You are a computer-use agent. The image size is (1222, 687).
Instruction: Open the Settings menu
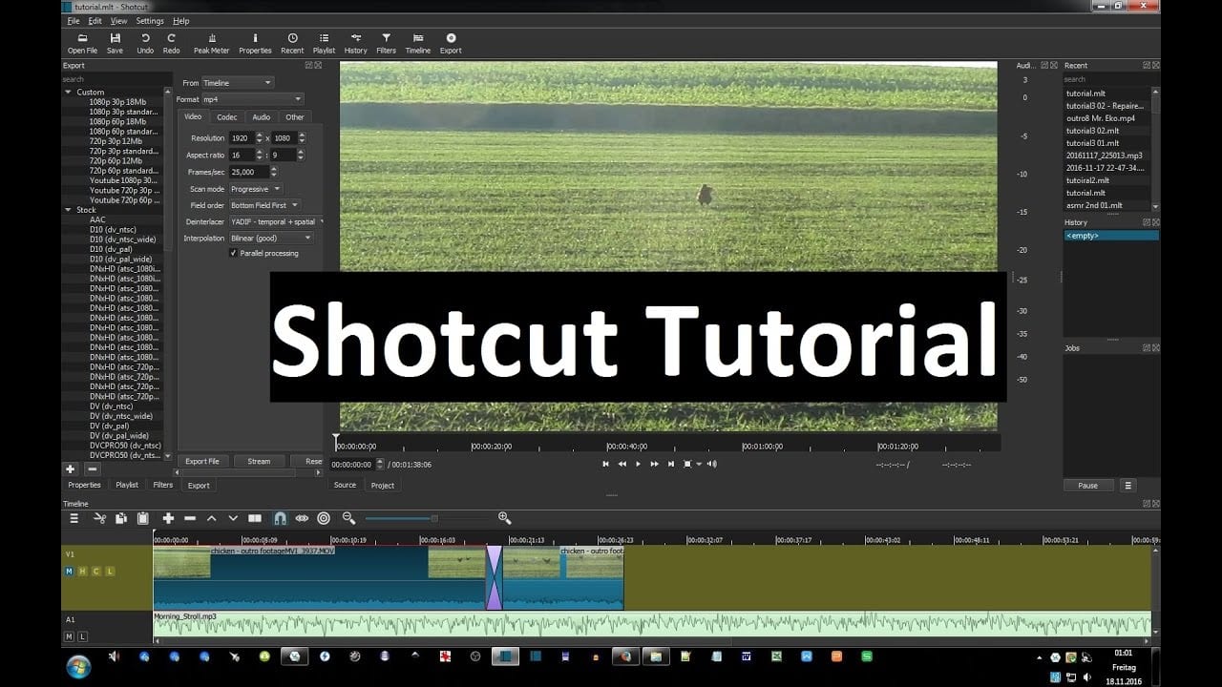pyautogui.click(x=150, y=21)
